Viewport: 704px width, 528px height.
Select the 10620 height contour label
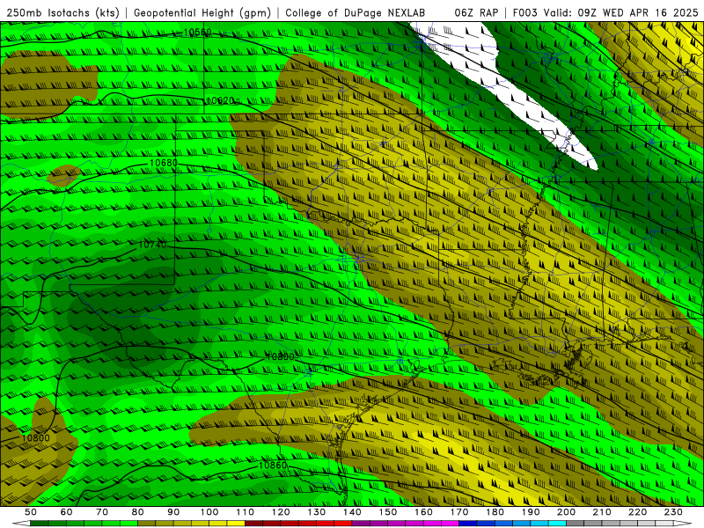tap(219, 100)
